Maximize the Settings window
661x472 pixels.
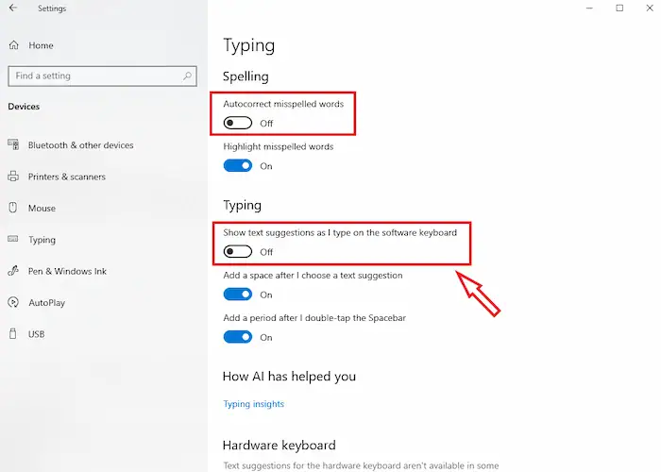(x=619, y=8)
